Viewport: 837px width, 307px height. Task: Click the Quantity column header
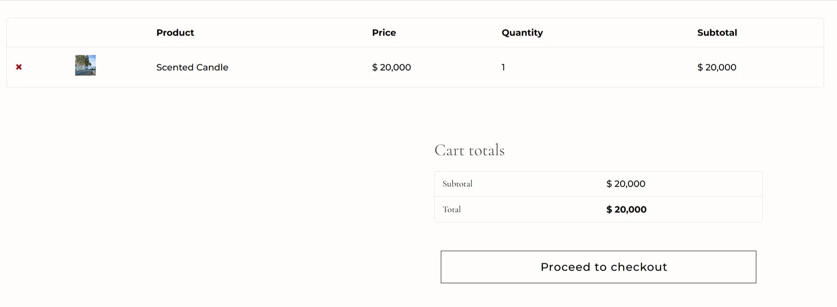coord(522,33)
